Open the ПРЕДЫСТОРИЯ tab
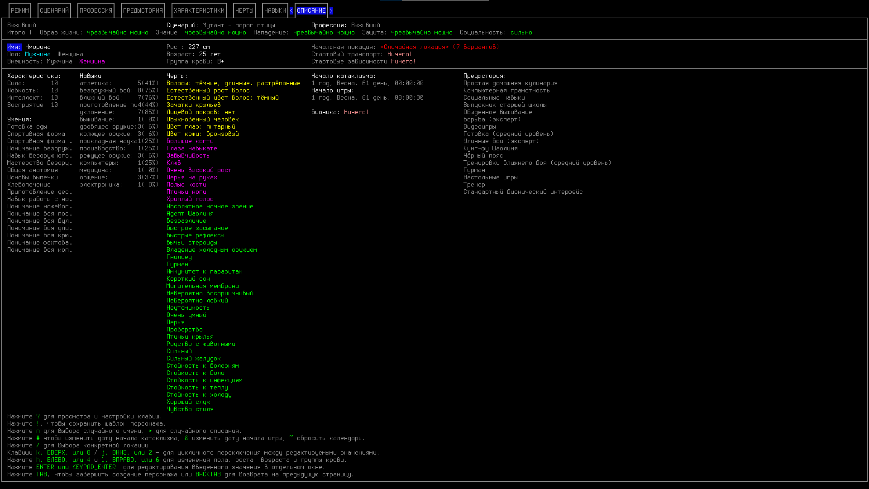This screenshot has height=489, width=869. point(143,11)
